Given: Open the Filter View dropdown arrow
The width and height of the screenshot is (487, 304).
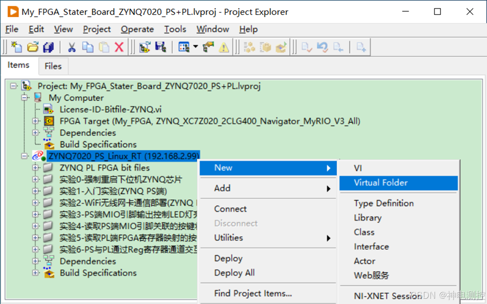Looking at the screenshot, I should (x=196, y=47).
